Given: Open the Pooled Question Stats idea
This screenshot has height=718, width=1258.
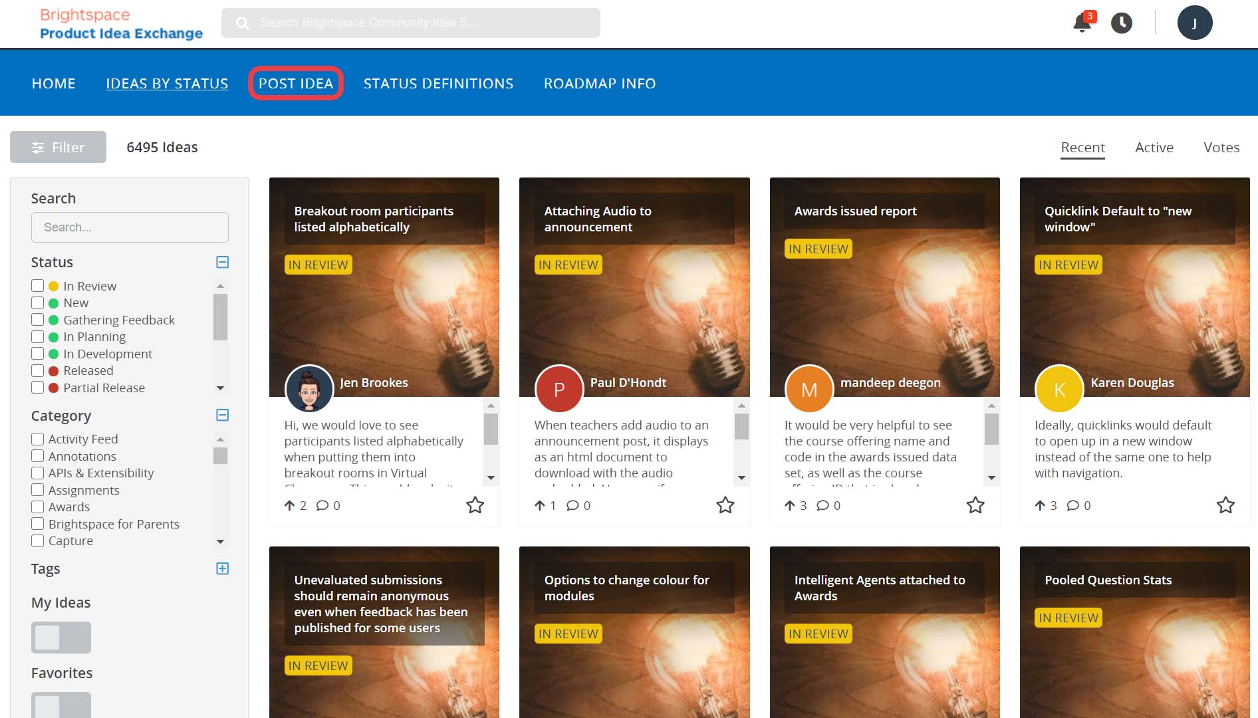Looking at the screenshot, I should tap(1108, 580).
